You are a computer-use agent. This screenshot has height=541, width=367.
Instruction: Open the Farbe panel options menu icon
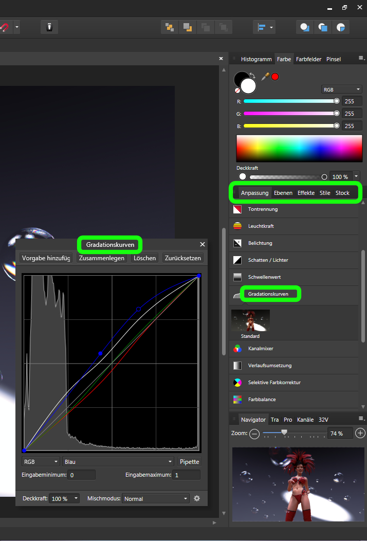[x=361, y=58]
